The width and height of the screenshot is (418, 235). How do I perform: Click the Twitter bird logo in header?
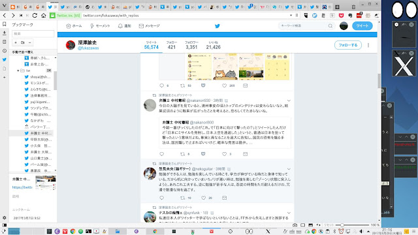(x=217, y=26)
